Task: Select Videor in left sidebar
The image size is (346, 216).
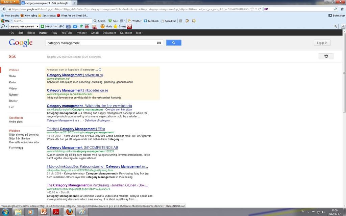Action: [13, 89]
